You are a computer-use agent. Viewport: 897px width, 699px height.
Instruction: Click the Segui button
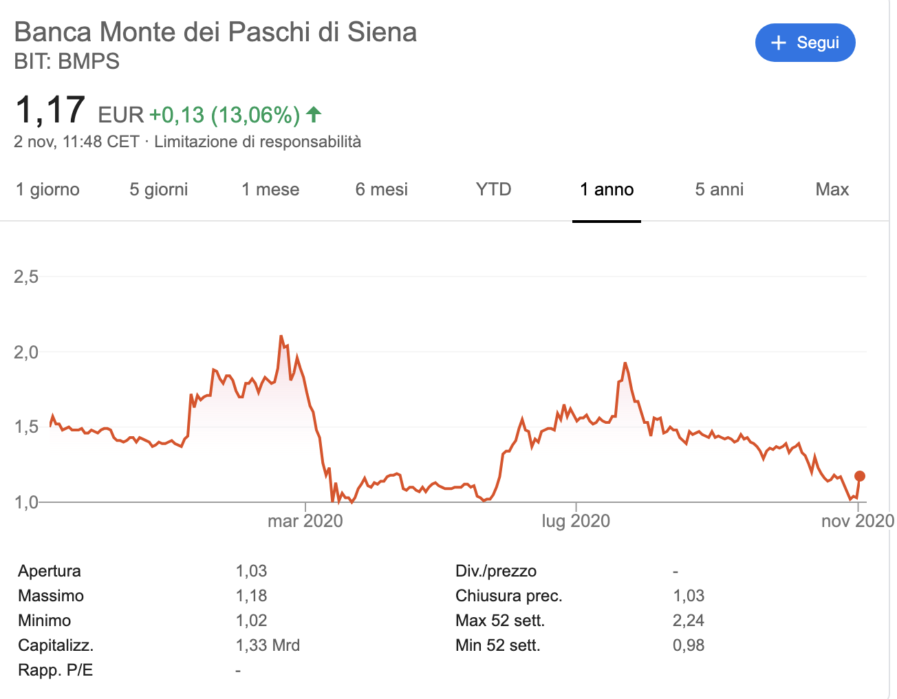[805, 43]
